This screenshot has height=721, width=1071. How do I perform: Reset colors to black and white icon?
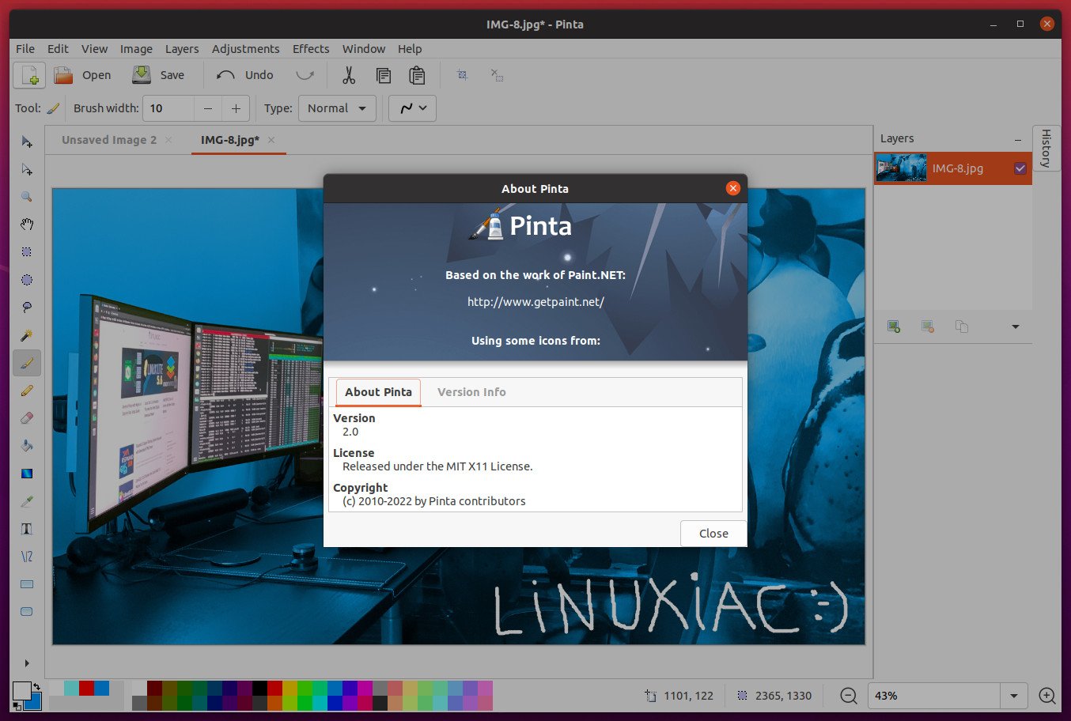pos(17,705)
